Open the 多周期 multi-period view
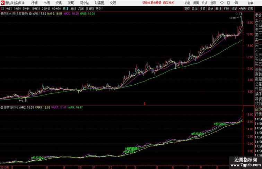The image size is (262, 169). pyautogui.click(x=89, y=9)
